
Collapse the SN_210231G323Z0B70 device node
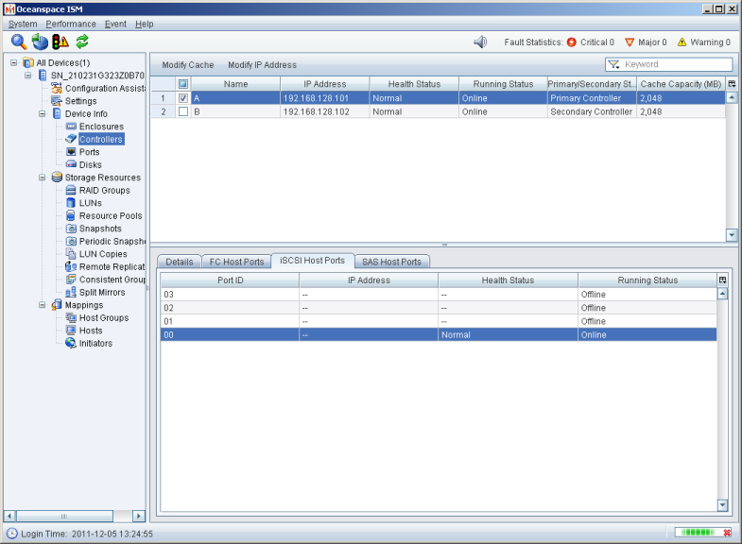[28, 76]
